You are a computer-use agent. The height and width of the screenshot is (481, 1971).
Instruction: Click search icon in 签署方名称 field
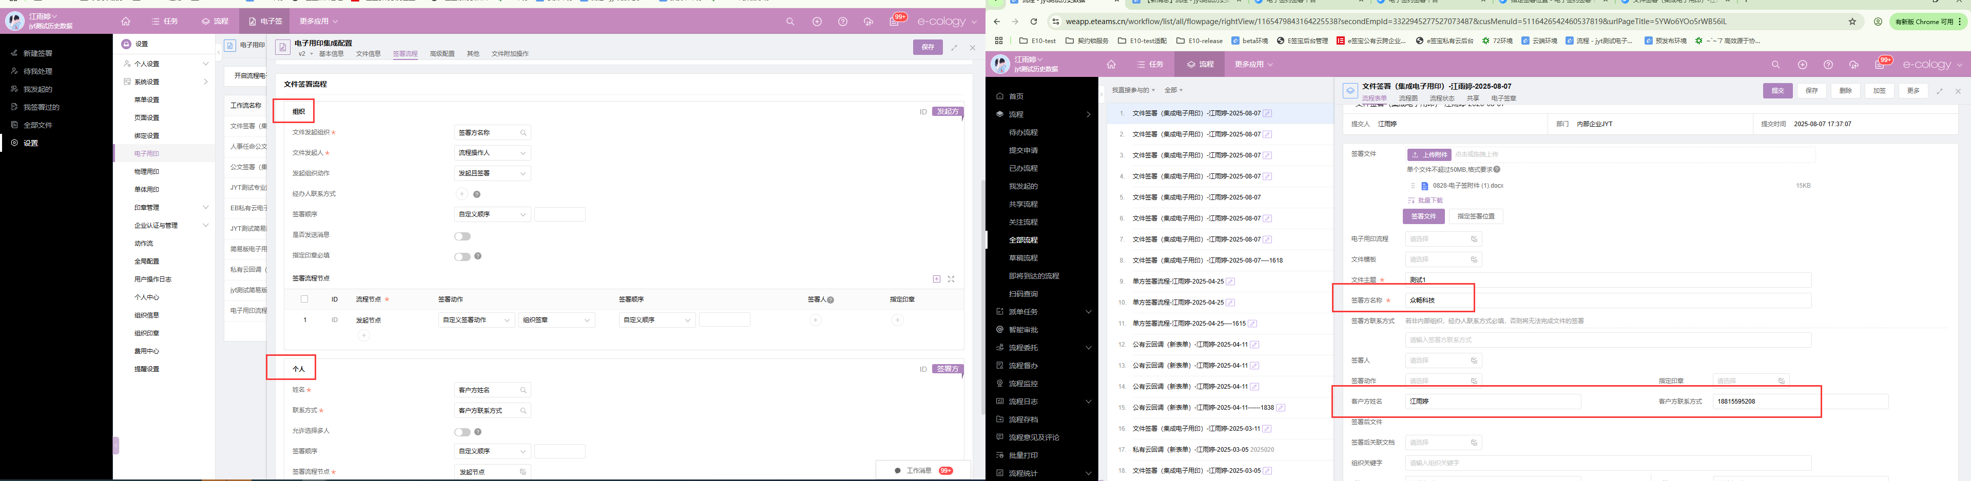pos(524,133)
